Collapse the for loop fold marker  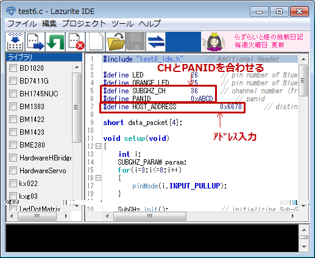coord(98,178)
